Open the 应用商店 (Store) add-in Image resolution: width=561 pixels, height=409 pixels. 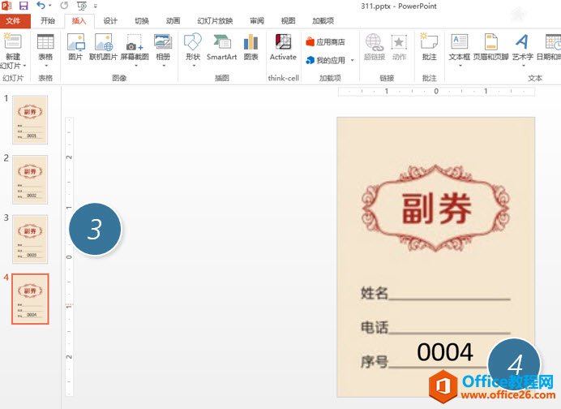click(x=325, y=41)
